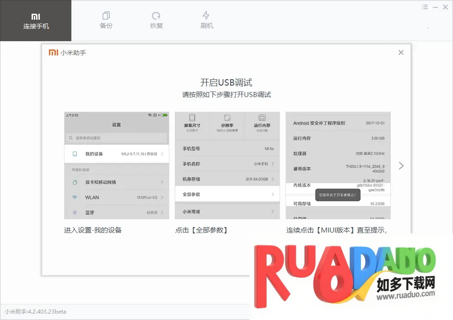This screenshot has height=320, width=453.
Task: Click the 进入设置-我的设备 caption
Action: point(93,230)
